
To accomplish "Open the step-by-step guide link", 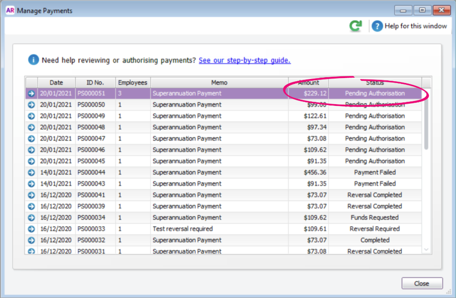I will 245,60.
